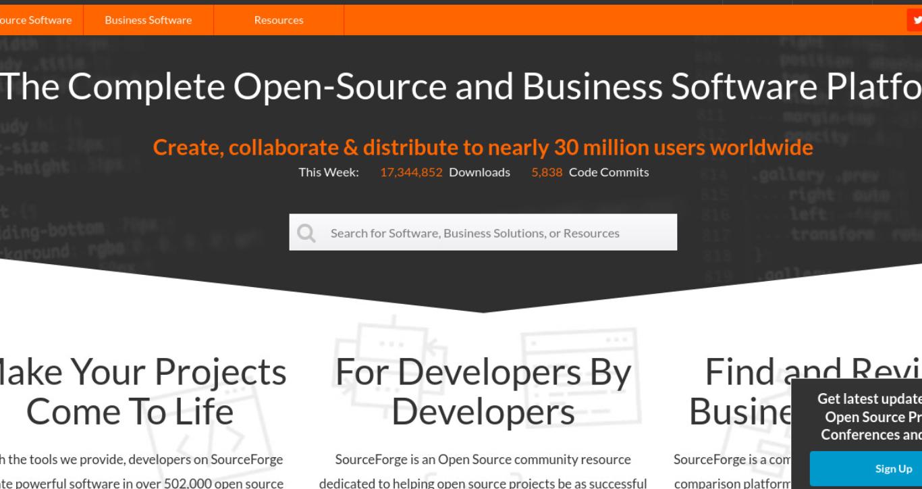The height and width of the screenshot is (489, 922).
Task: Click the 17,344,852 downloads count
Action: click(411, 172)
